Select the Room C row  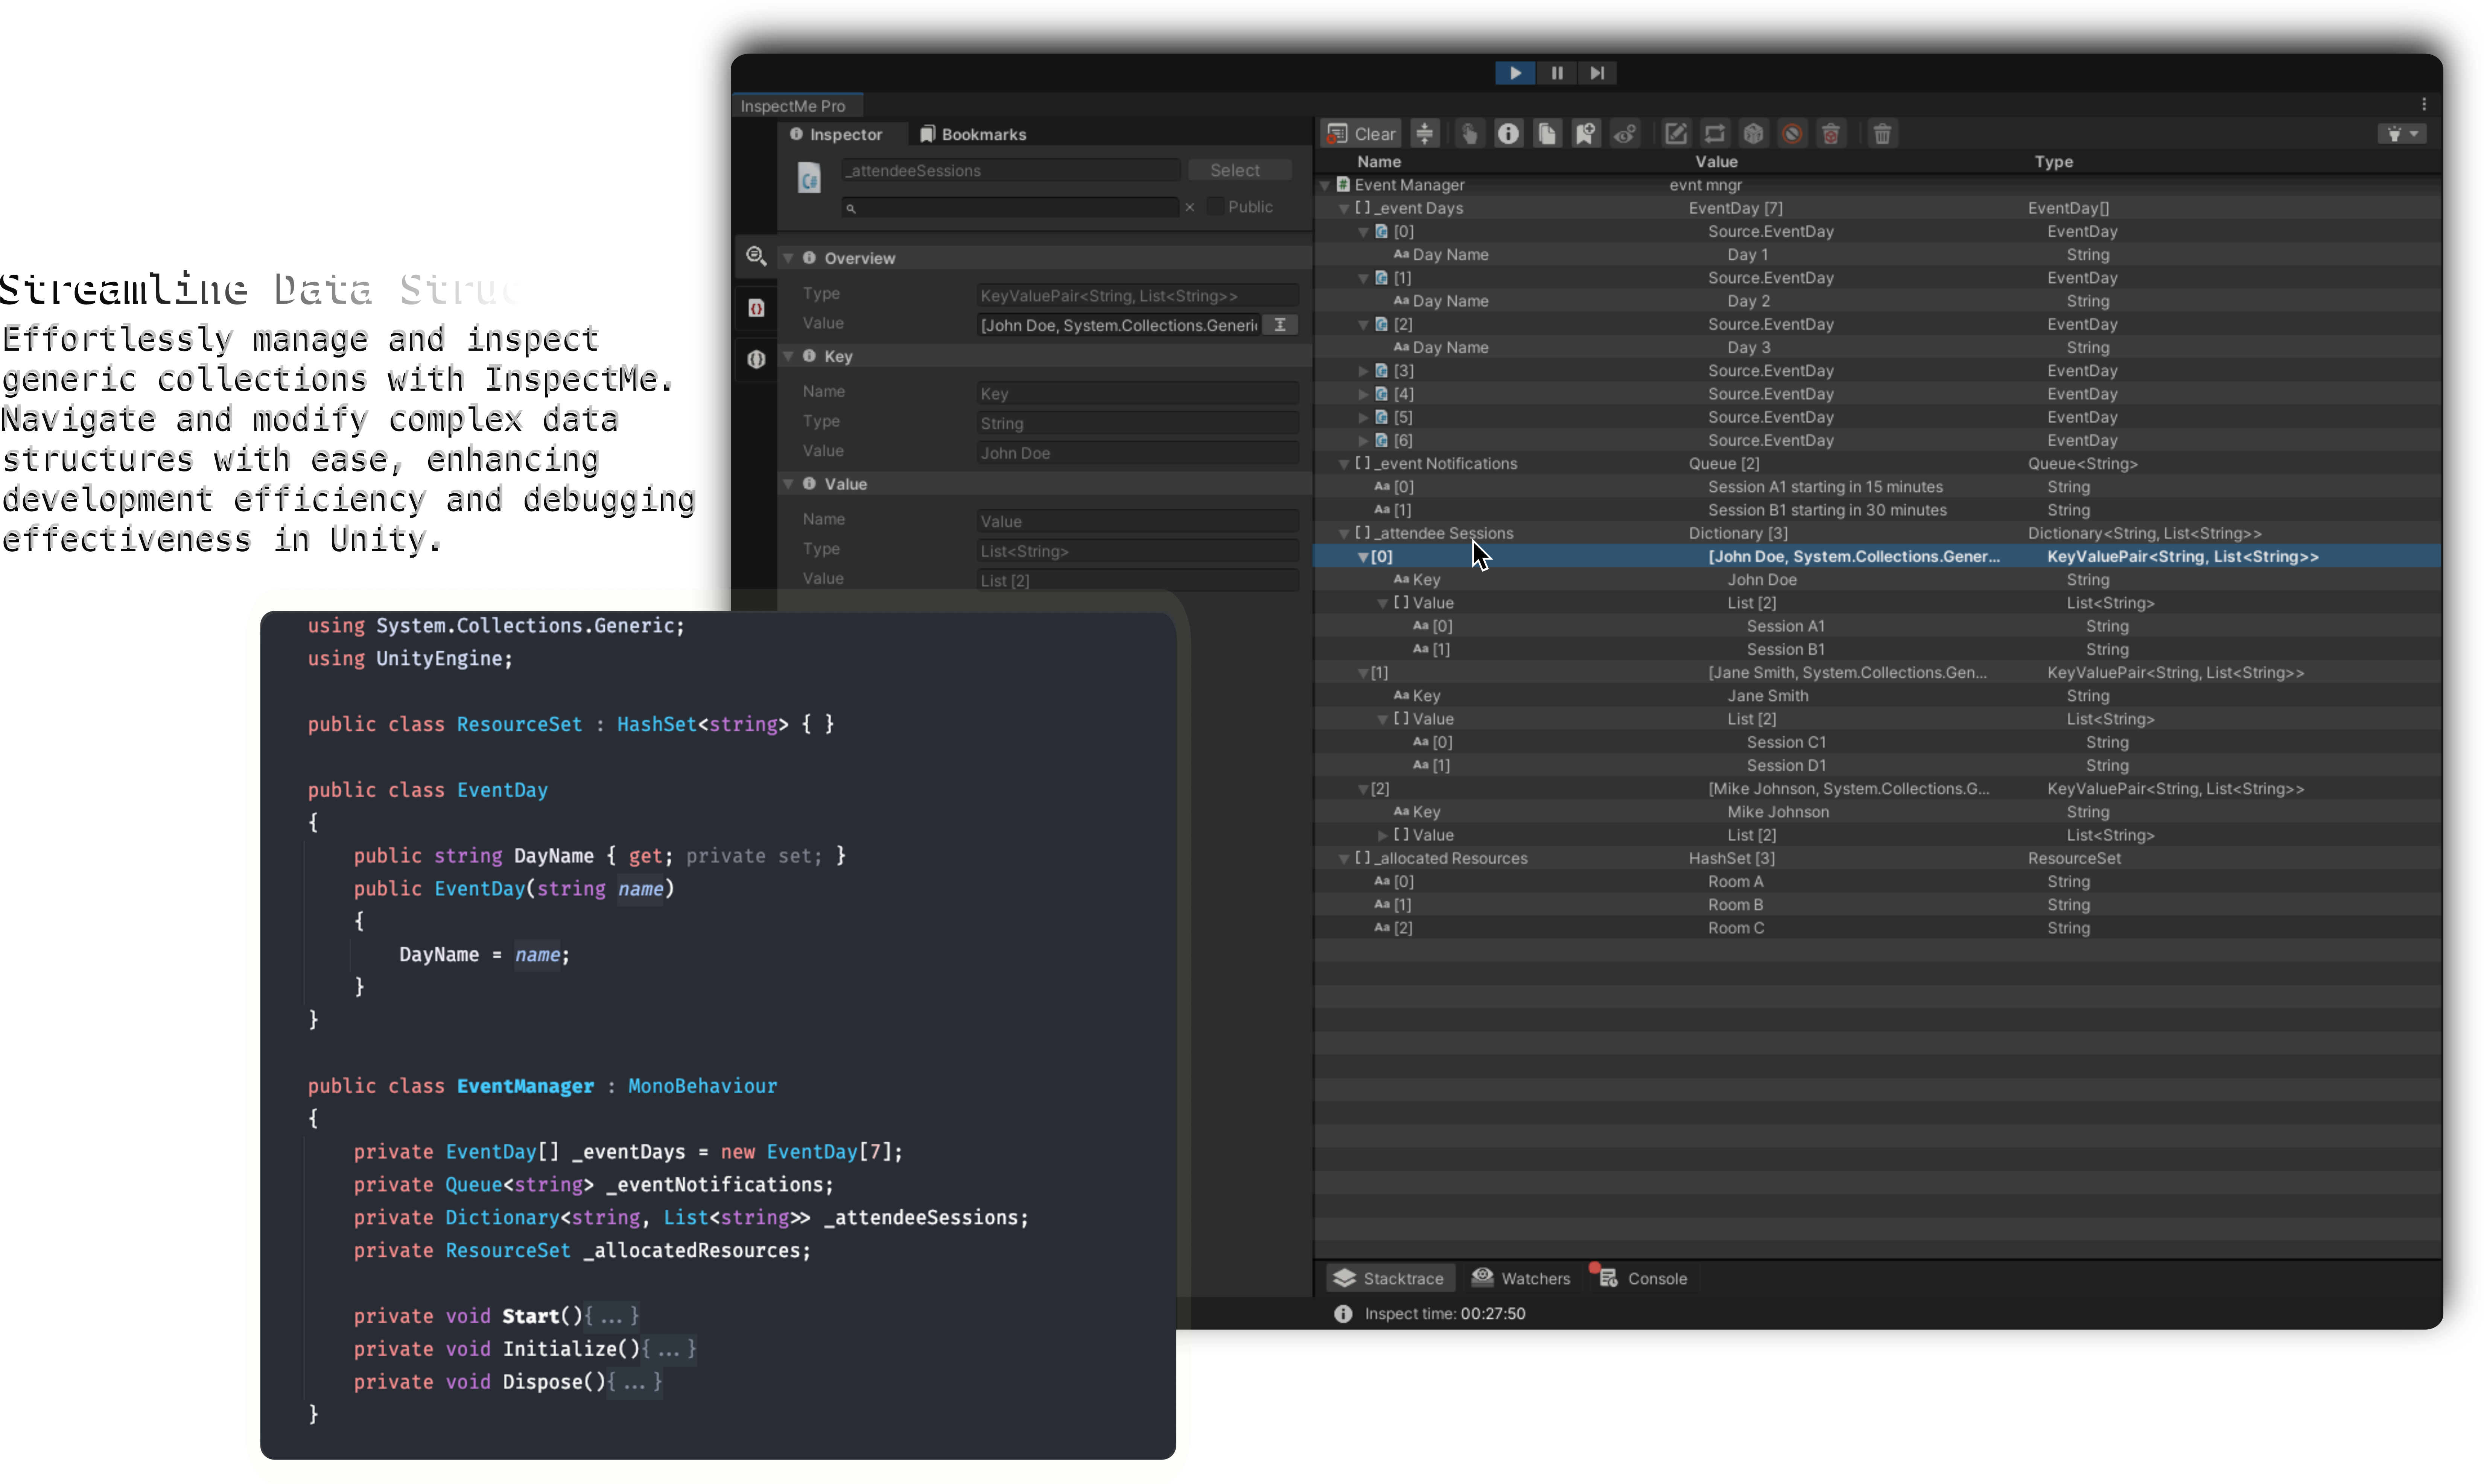pos(1878,928)
